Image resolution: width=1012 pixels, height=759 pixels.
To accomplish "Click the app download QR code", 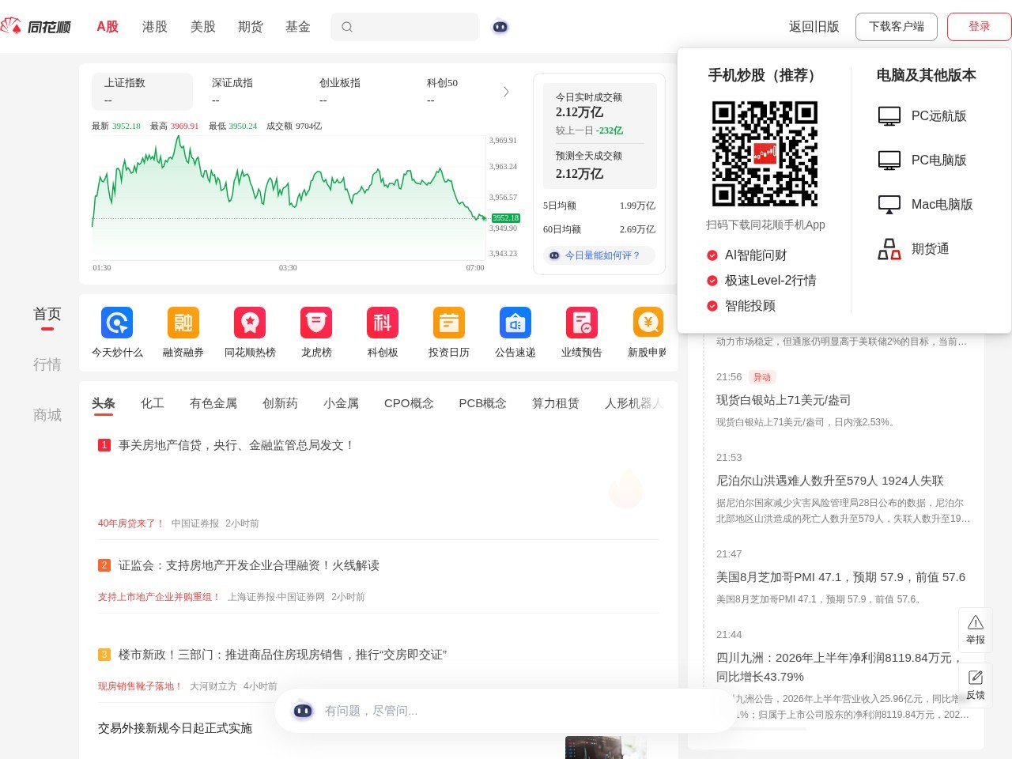I will (765, 153).
